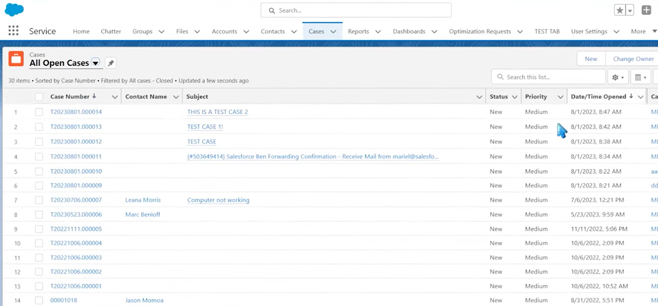Open the TEST CASE 1! subject link
Screen dimensions: 658x306
coord(205,127)
